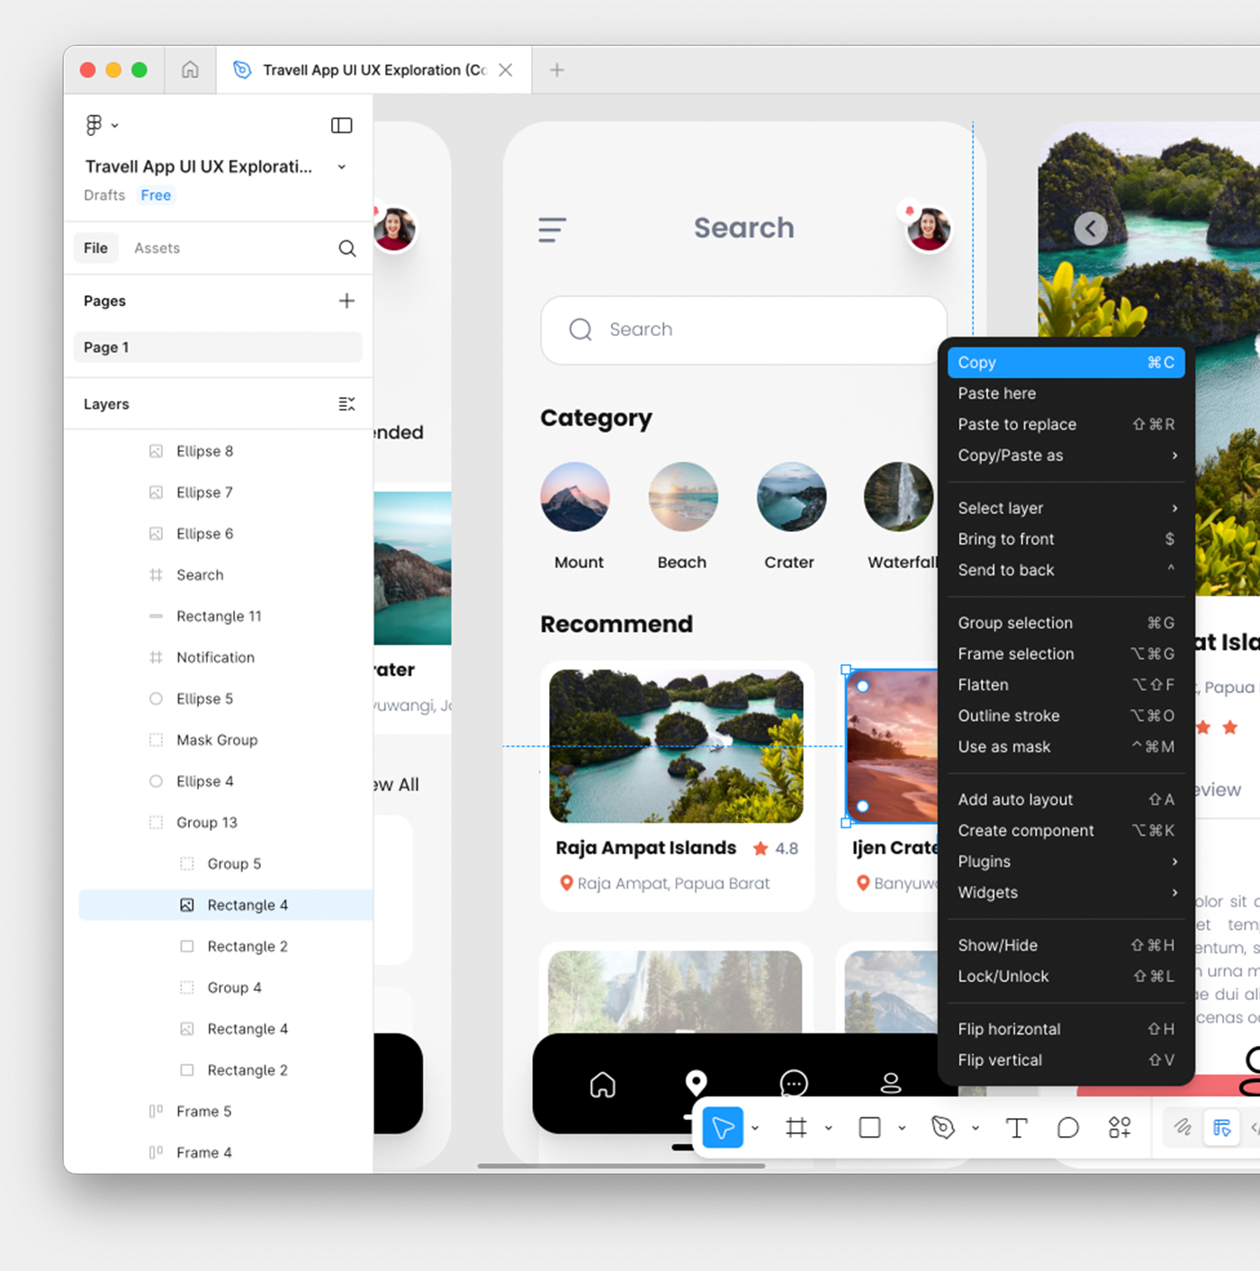The height and width of the screenshot is (1271, 1260).
Task: Choose Group selection
Action: [1066, 623]
